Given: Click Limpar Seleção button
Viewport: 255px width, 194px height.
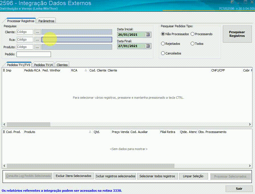Looking at the screenshot, I should coord(193,176).
